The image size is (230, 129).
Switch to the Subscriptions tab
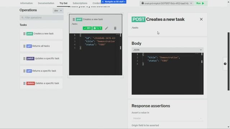(80, 3)
